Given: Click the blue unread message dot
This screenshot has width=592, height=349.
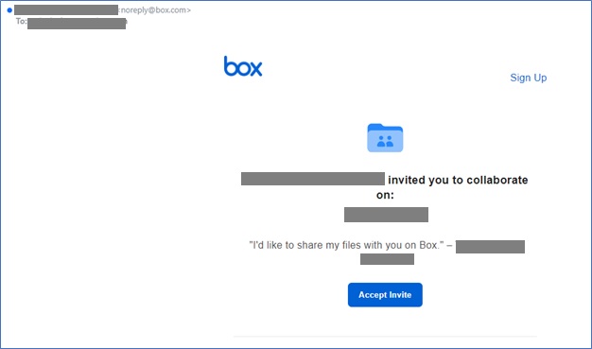Looking at the screenshot, I should coord(9,10).
